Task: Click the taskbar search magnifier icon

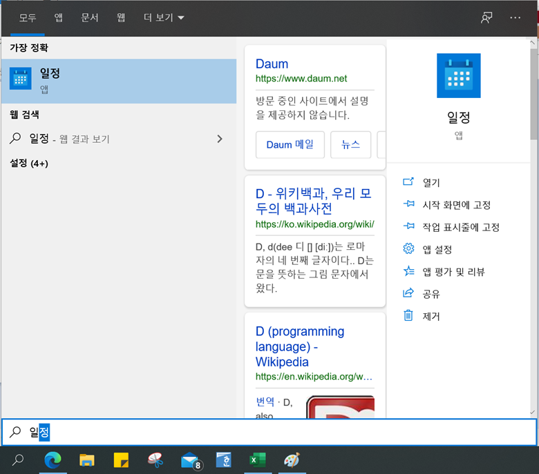Action: pos(18,460)
